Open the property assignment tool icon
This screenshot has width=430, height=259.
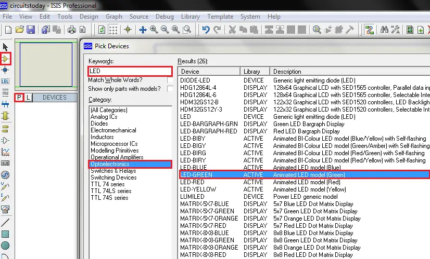[x=395, y=30]
